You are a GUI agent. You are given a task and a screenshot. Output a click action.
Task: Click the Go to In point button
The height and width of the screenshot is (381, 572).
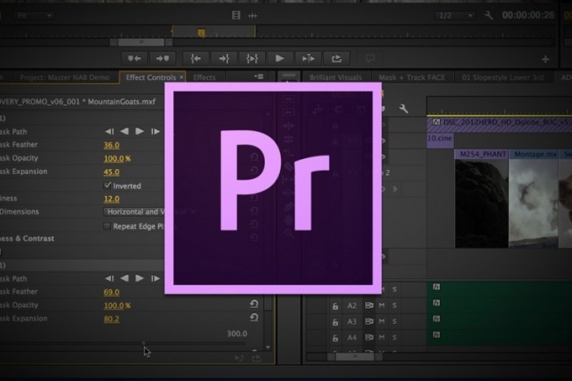[x=196, y=58]
